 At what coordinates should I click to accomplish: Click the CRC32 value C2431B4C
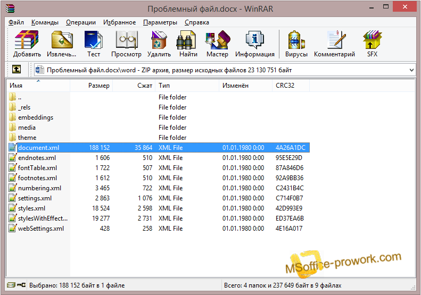pyautogui.click(x=290, y=188)
